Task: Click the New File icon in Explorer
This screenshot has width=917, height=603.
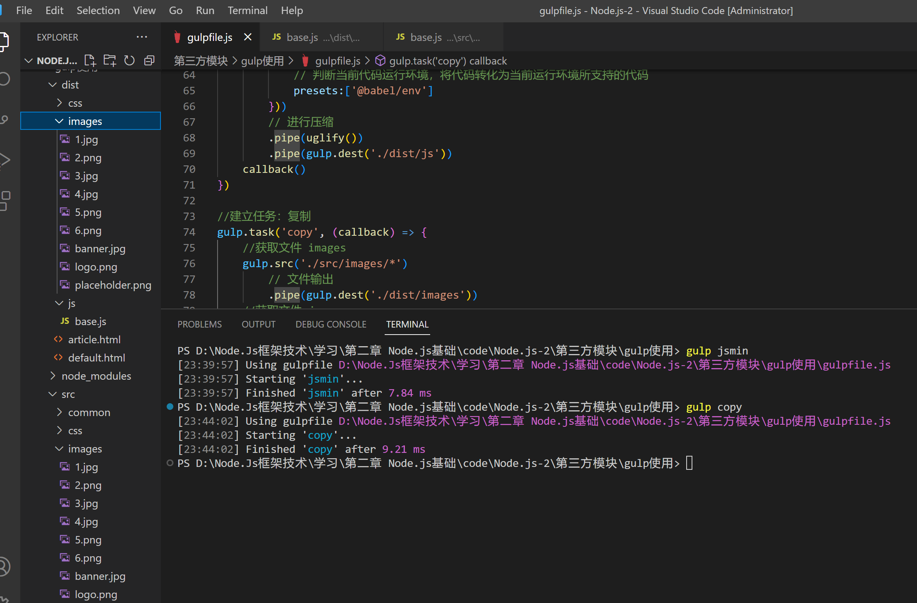Action: tap(90, 61)
